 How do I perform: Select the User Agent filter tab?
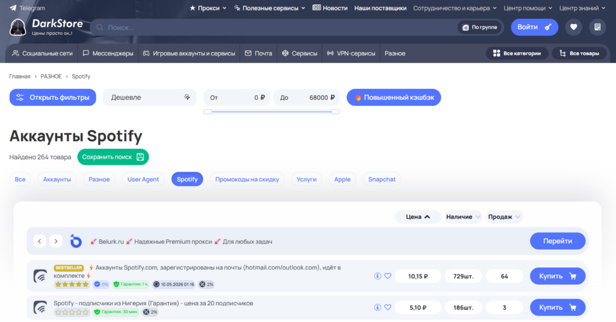[x=143, y=179]
